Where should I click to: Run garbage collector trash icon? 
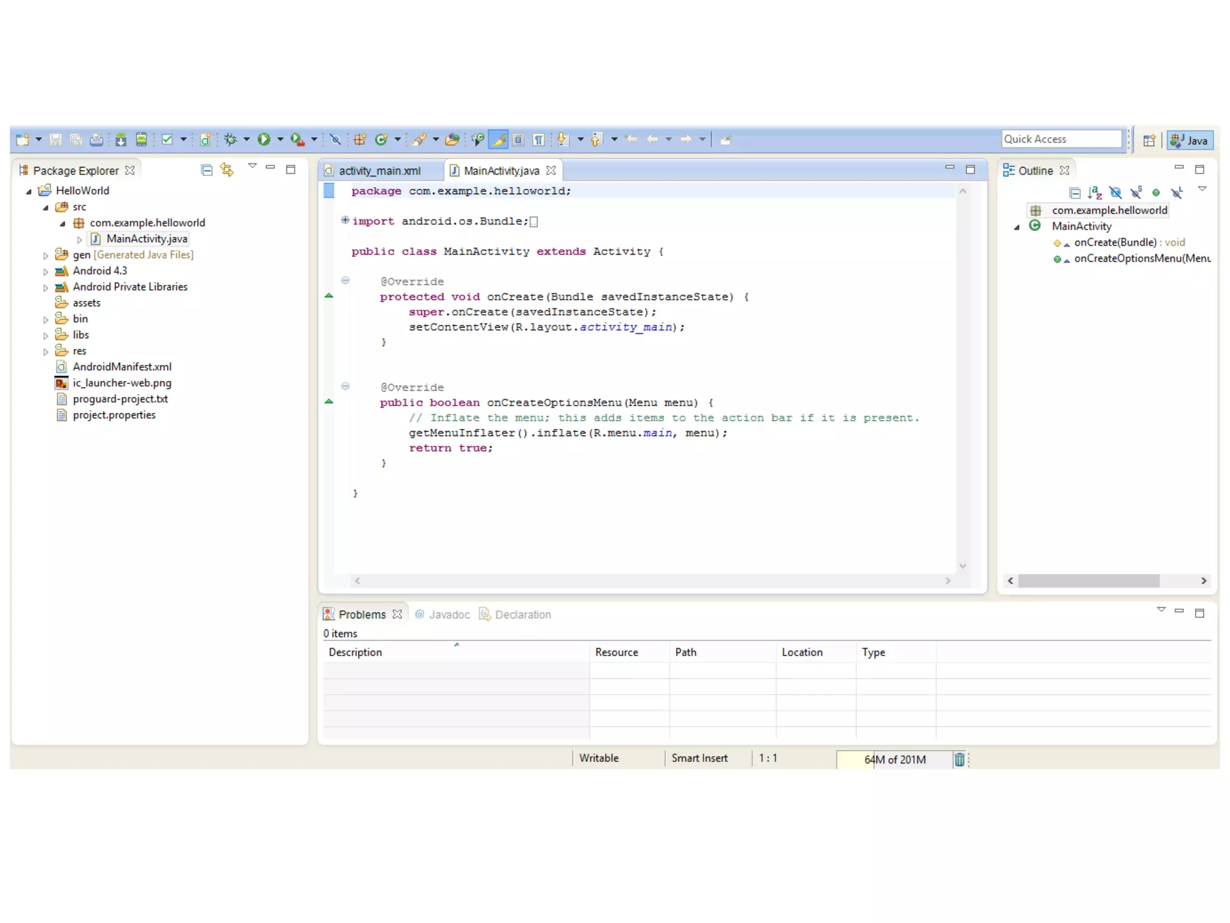click(x=960, y=760)
